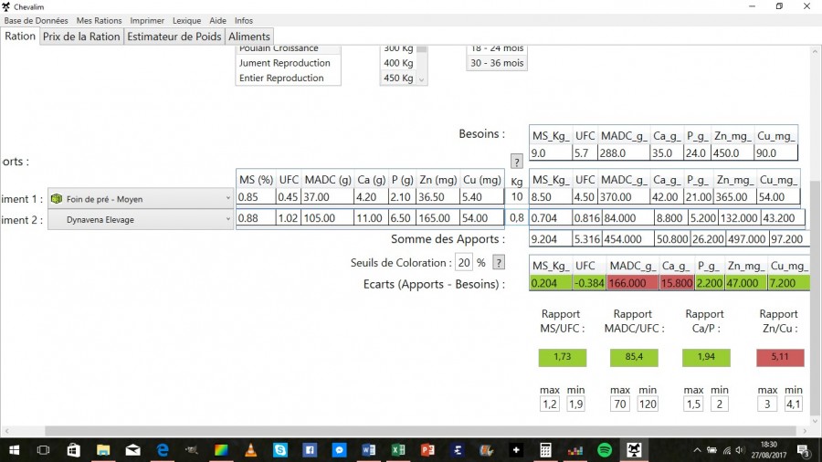
Task: Open Spotify from the taskbar
Action: (x=605, y=450)
